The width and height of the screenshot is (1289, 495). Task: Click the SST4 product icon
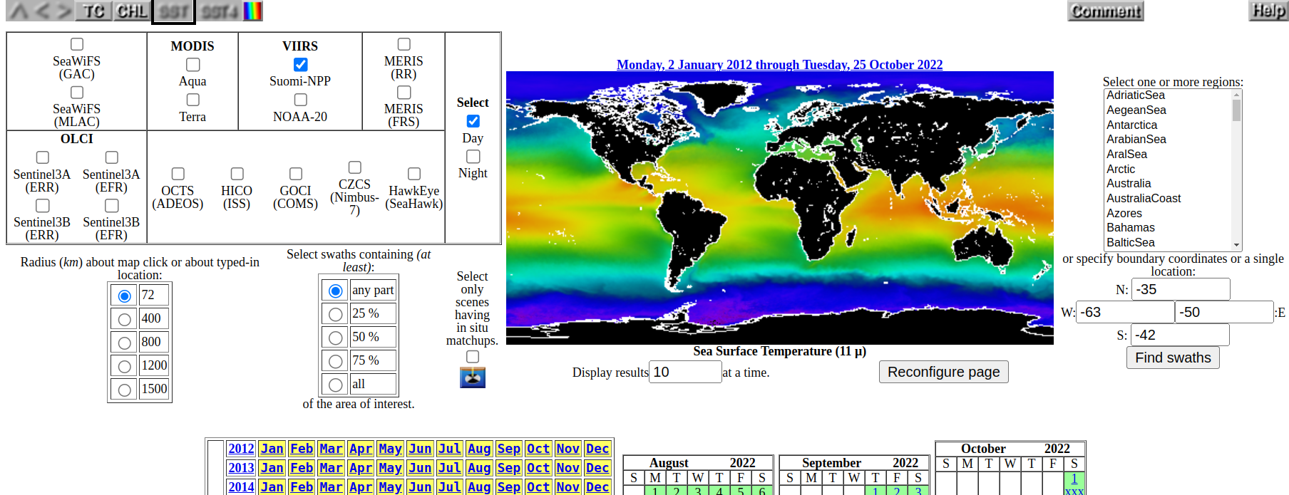point(219,11)
